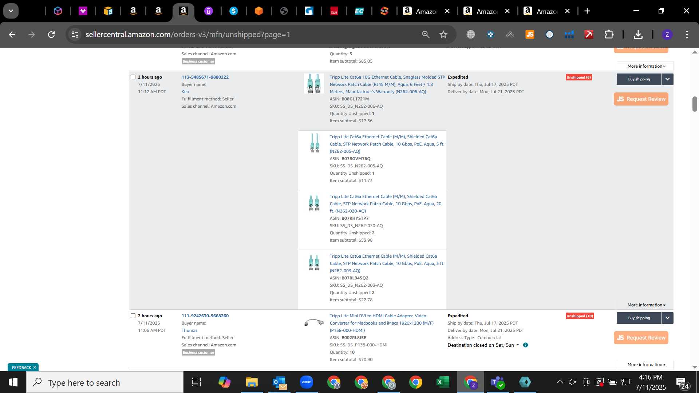Click Windows taskbar search box
The width and height of the screenshot is (699, 393).
tap(105, 382)
